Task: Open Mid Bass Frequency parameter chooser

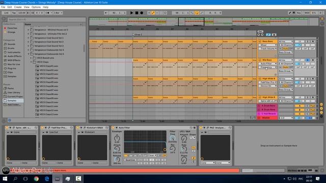Action: 268,67
